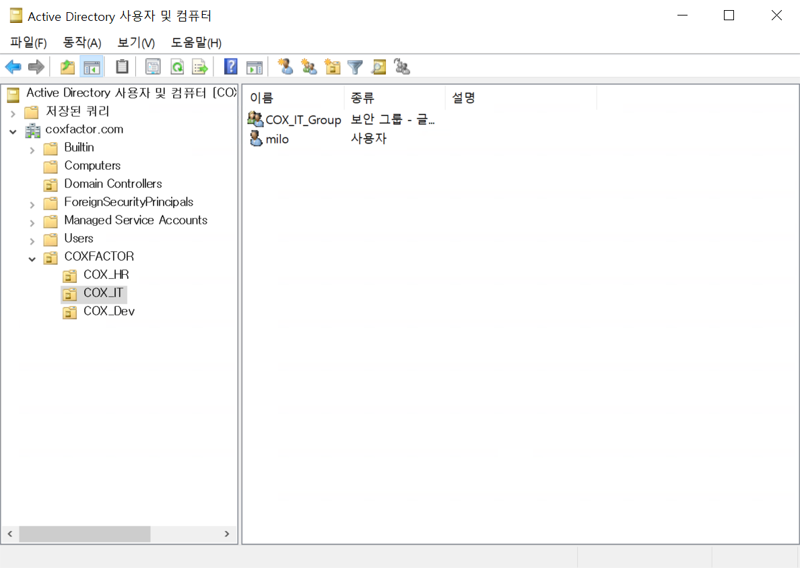Image resolution: width=800 pixels, height=568 pixels.
Task: Click the funnel filter options icon
Action: (x=355, y=66)
